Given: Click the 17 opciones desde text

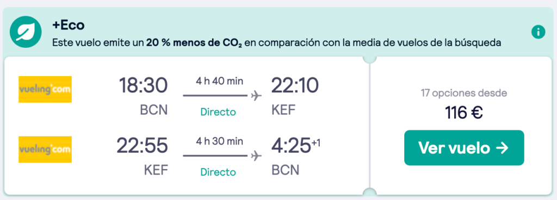Looking at the screenshot, I should (464, 93).
